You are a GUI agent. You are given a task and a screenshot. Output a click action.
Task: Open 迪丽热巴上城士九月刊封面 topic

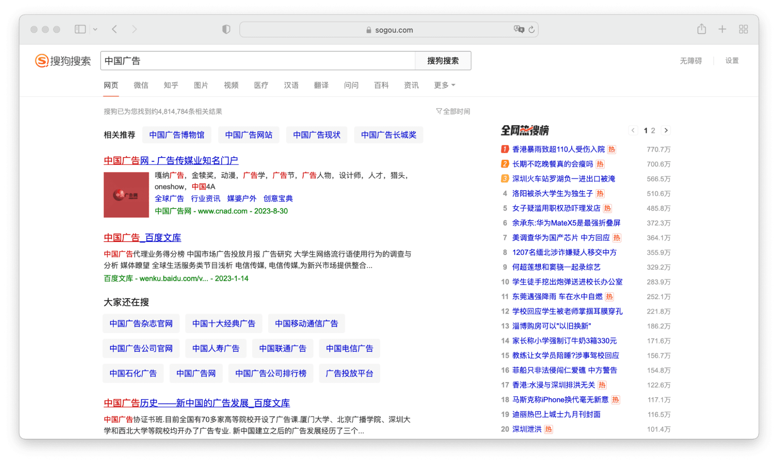click(x=556, y=414)
